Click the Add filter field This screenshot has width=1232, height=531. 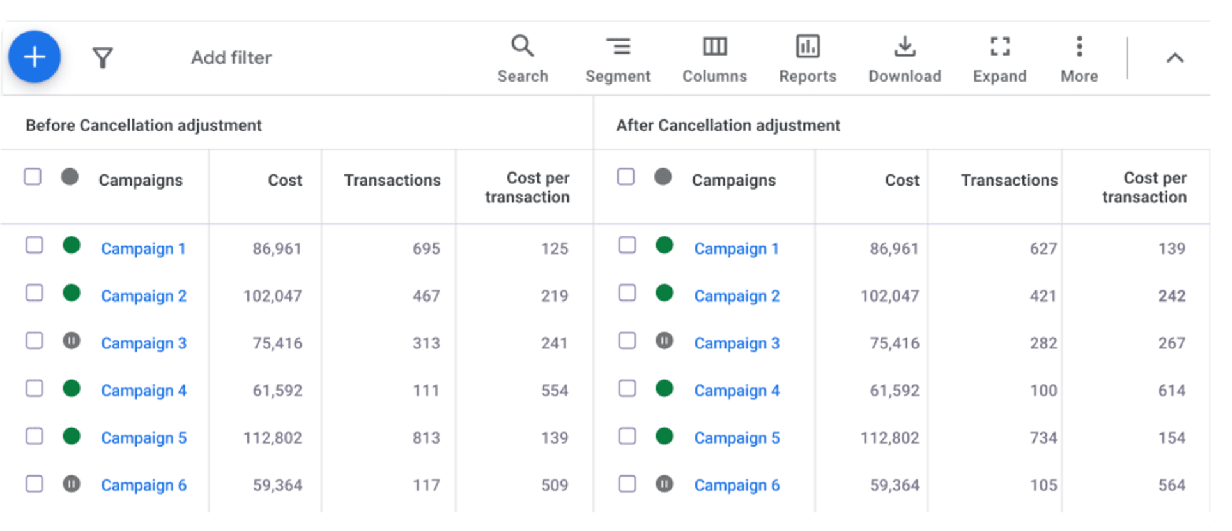click(231, 58)
